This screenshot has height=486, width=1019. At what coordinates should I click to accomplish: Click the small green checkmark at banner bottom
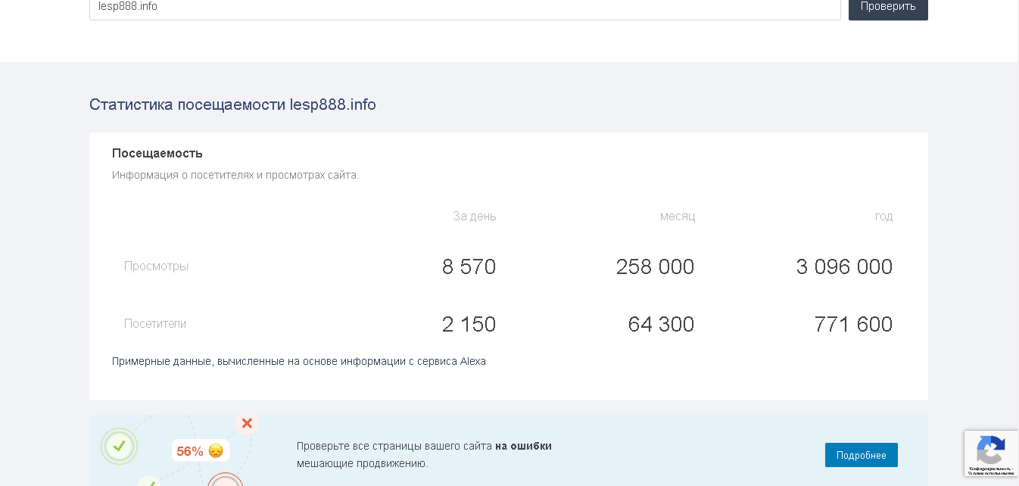coord(149,481)
